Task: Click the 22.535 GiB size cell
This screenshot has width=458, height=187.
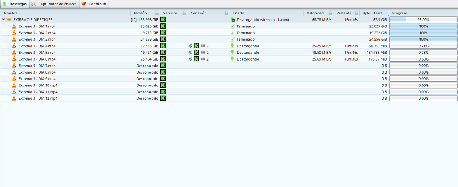Action: tap(149, 46)
